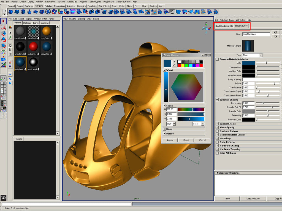Click the polygon cone shelf icon

(29, 12)
